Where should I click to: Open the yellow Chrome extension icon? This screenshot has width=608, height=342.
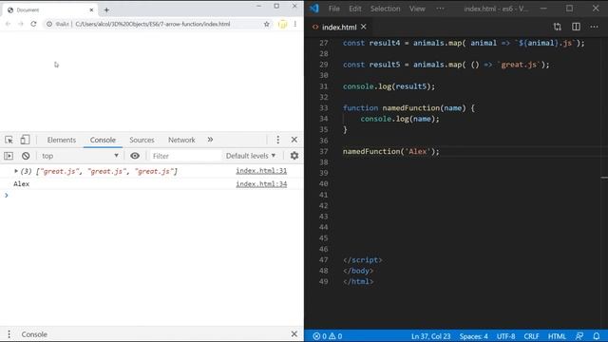tap(283, 24)
